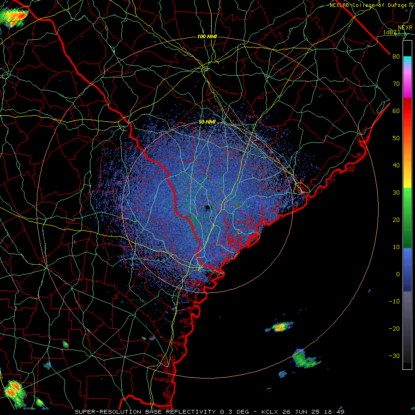Click the [dBZ] unit label above color bar

coord(391,32)
